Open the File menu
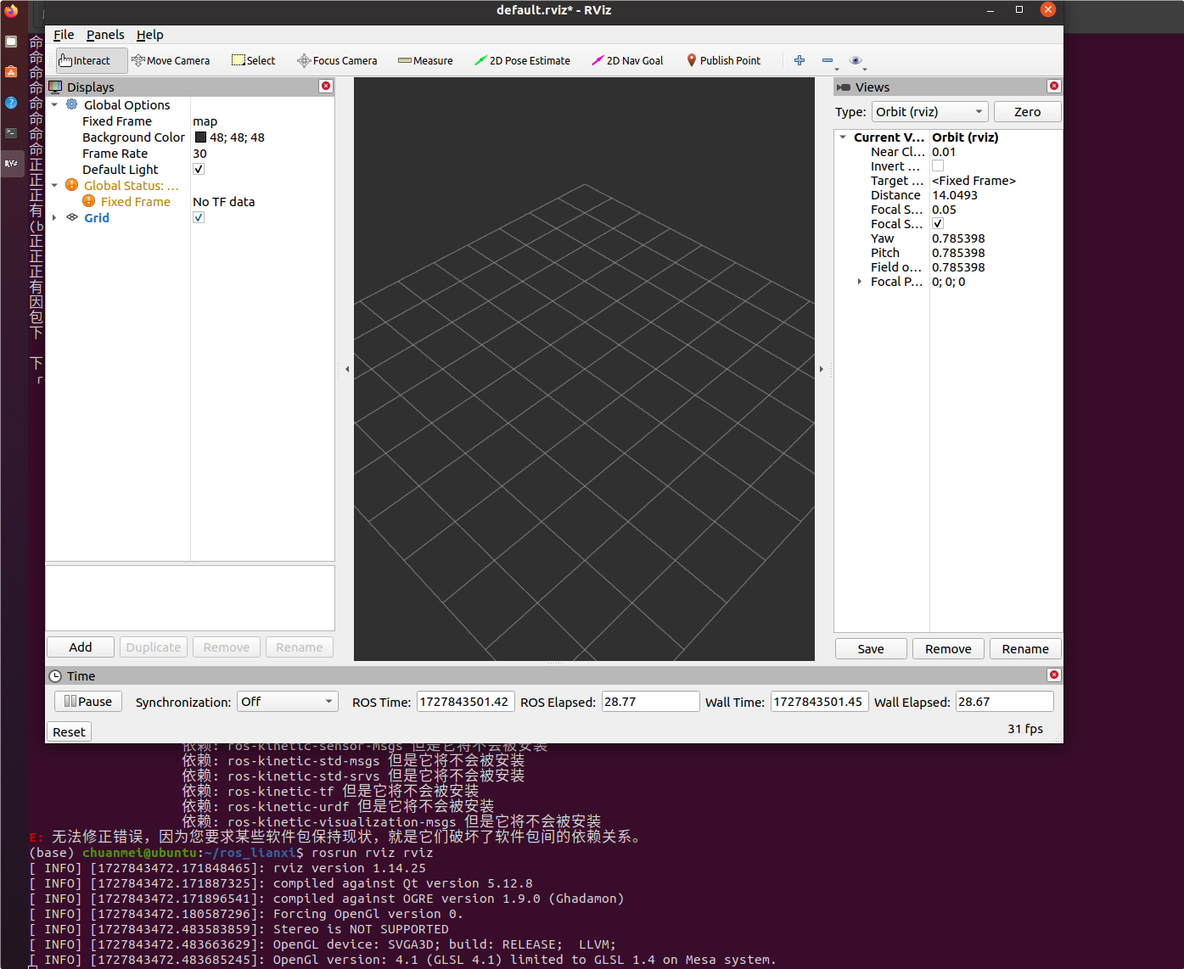Viewport: 1184px width, 969px height. tap(63, 35)
